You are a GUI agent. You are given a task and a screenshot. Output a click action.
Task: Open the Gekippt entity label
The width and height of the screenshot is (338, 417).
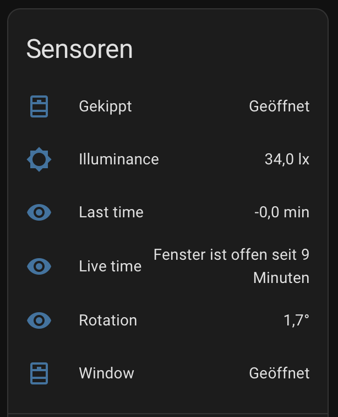[105, 106]
